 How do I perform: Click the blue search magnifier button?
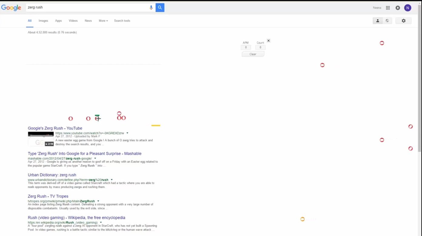[x=160, y=8]
